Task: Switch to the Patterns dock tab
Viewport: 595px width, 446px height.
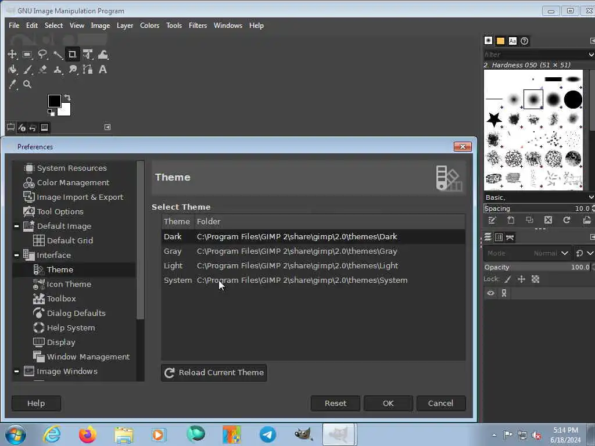Action: tap(500, 41)
